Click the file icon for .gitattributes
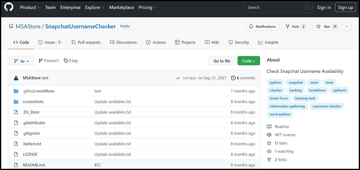The height and width of the screenshot is (170, 360). point(16,123)
